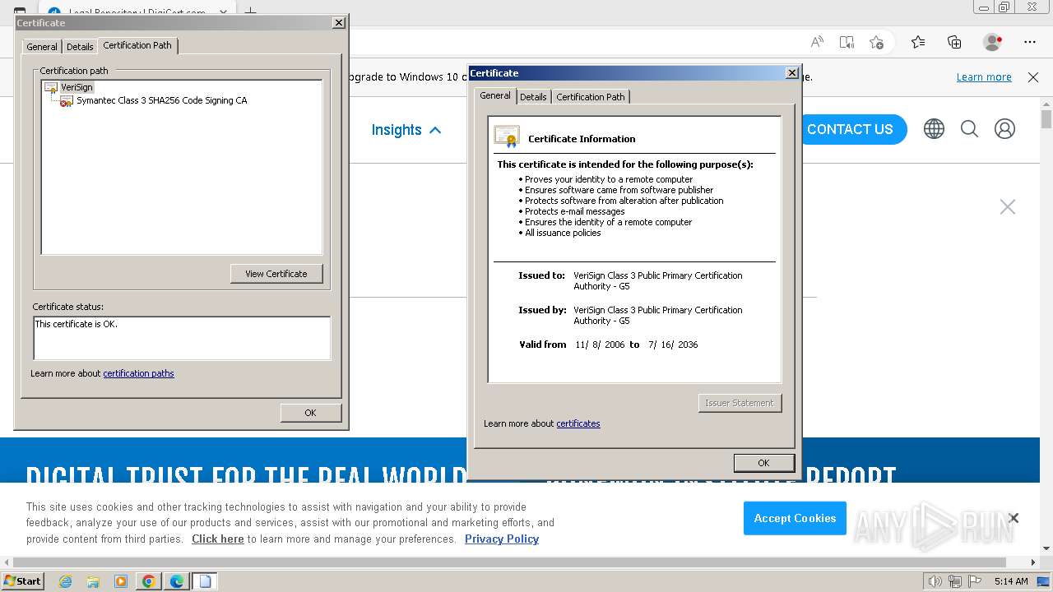Open the DigiCert account user icon
Screen dimensions: 1053x592
point(1004,129)
